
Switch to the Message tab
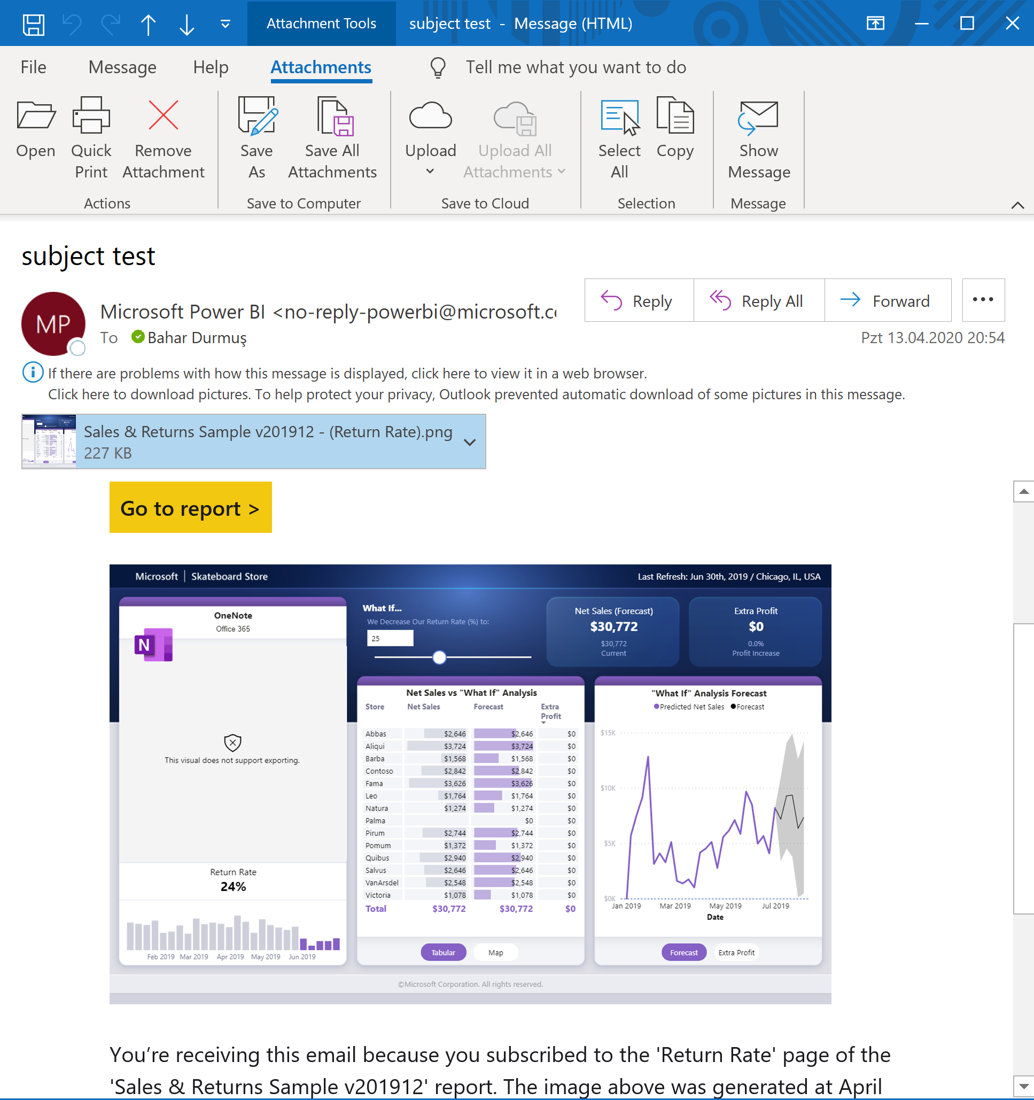click(122, 67)
